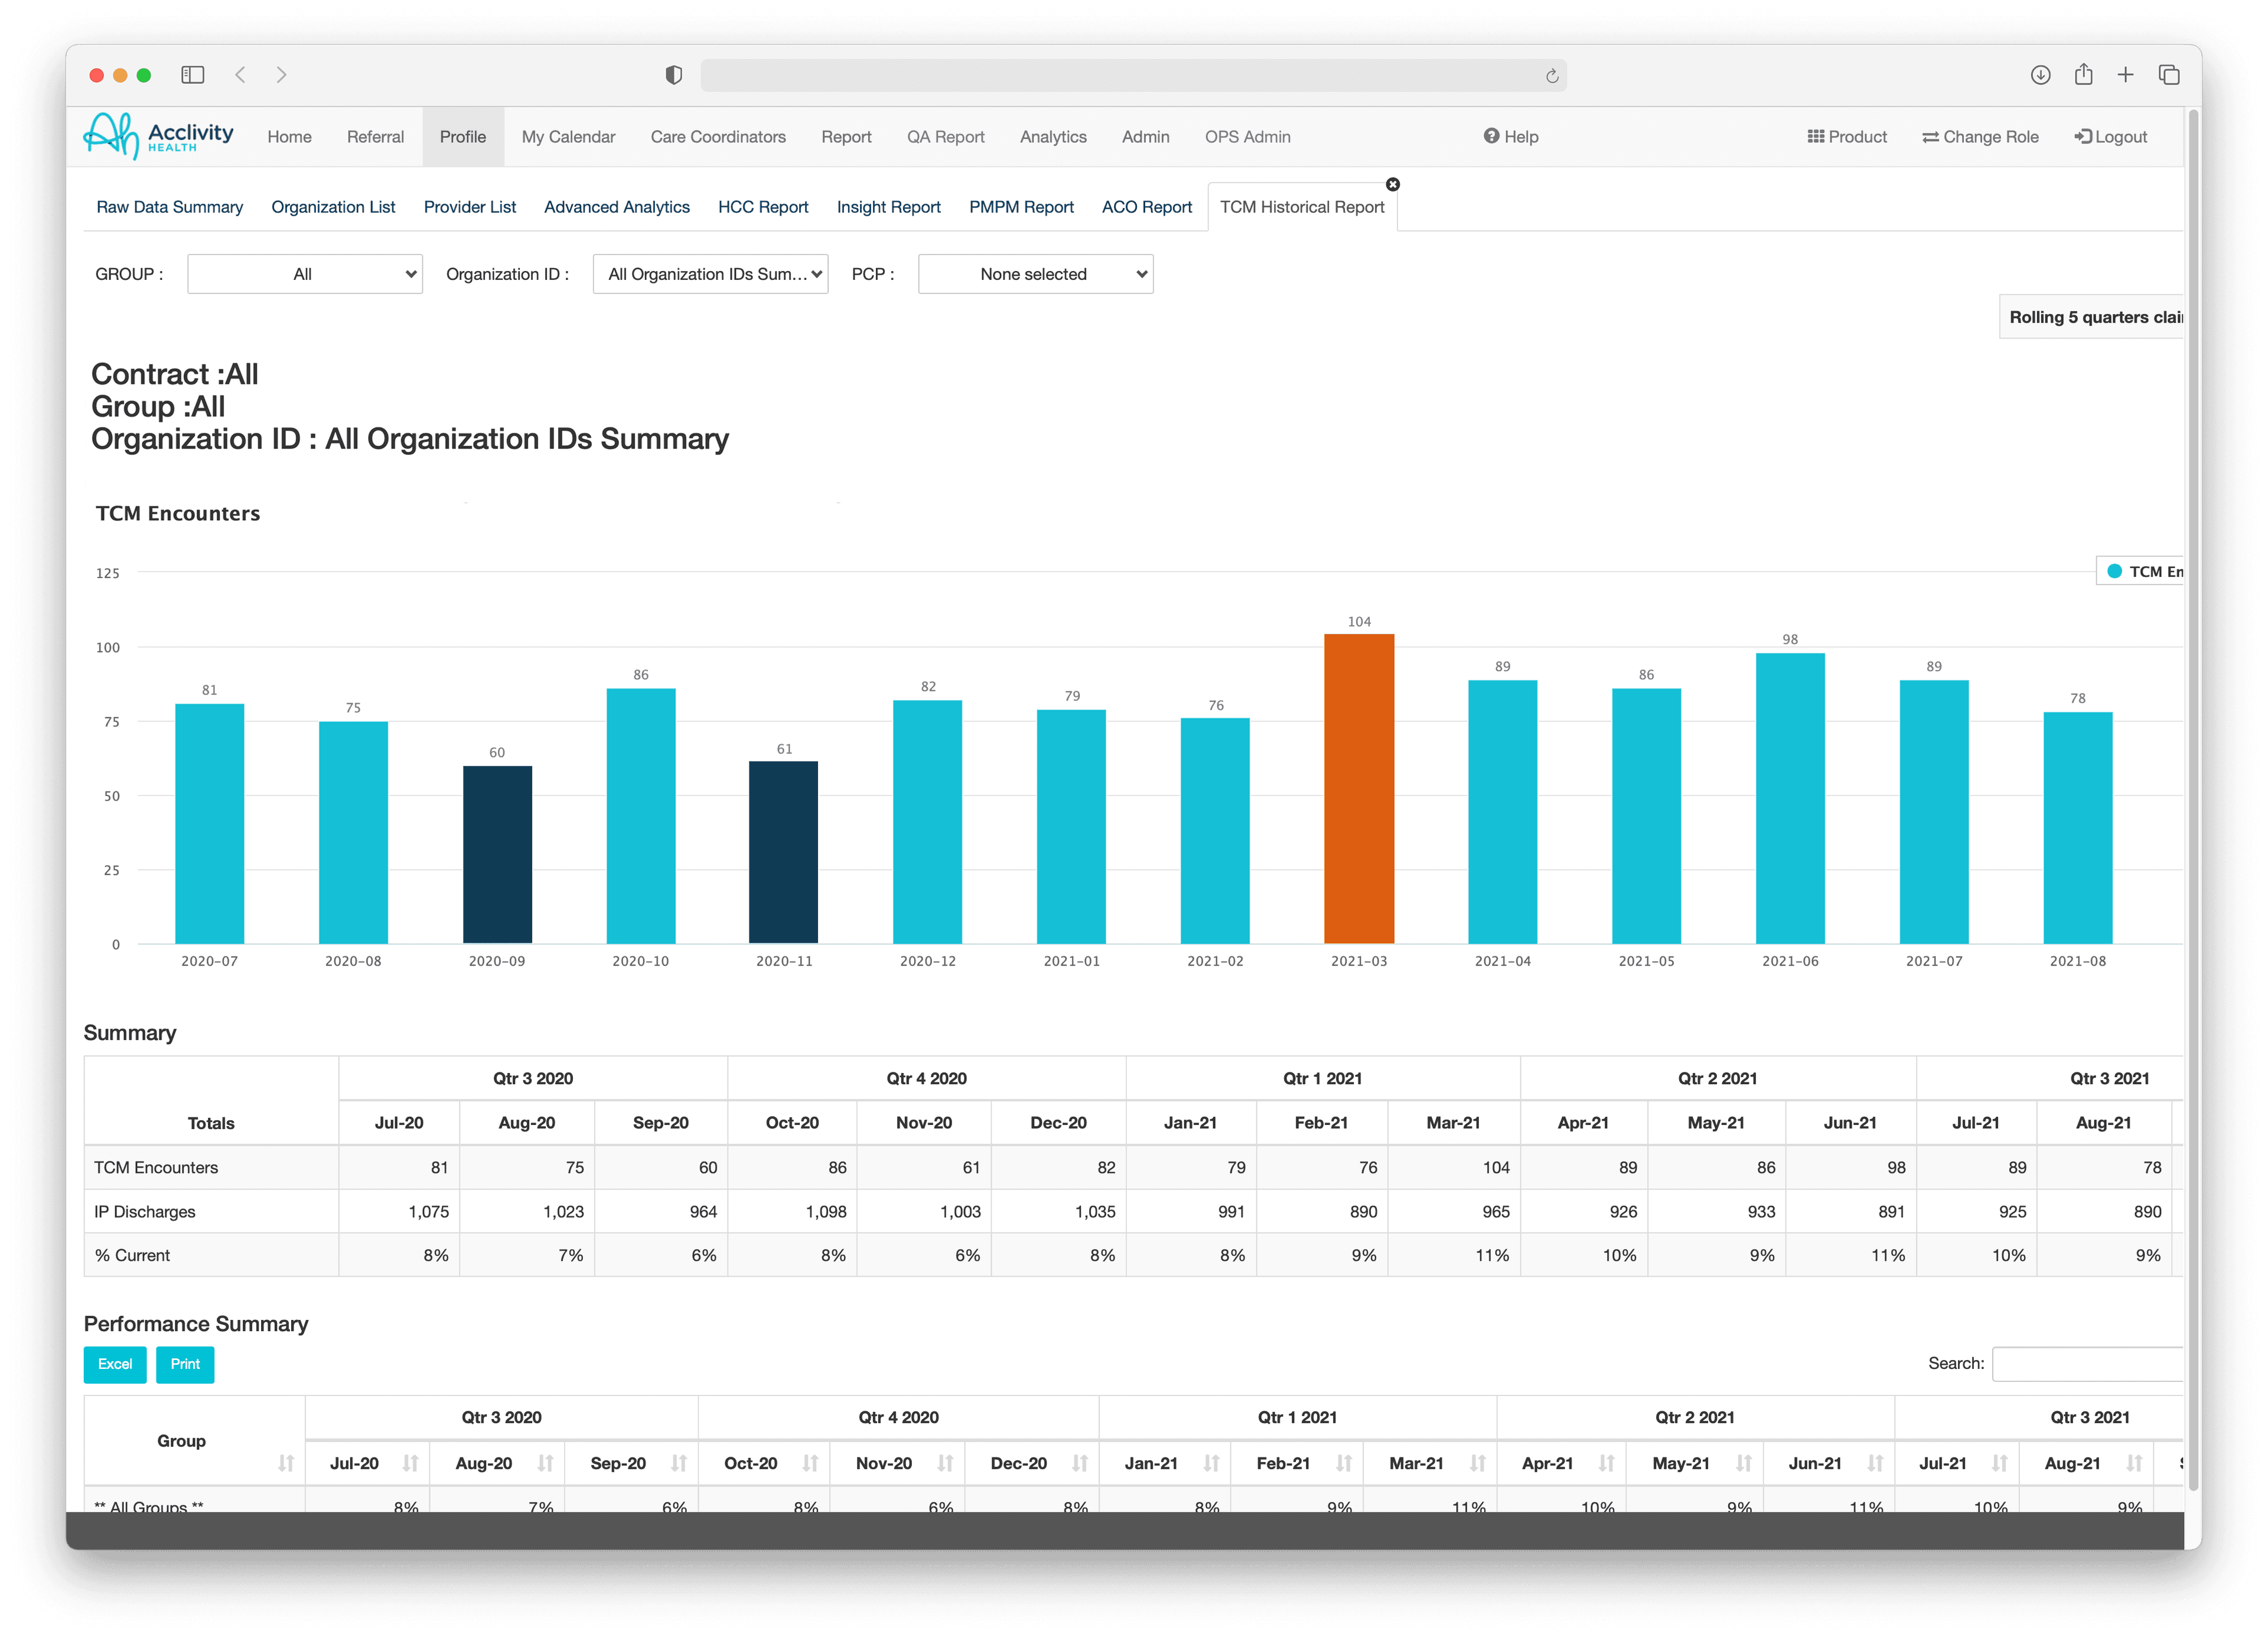This screenshot has height=1637, width=2268.
Task: Open the Analytics menu item
Action: pos(1053,136)
